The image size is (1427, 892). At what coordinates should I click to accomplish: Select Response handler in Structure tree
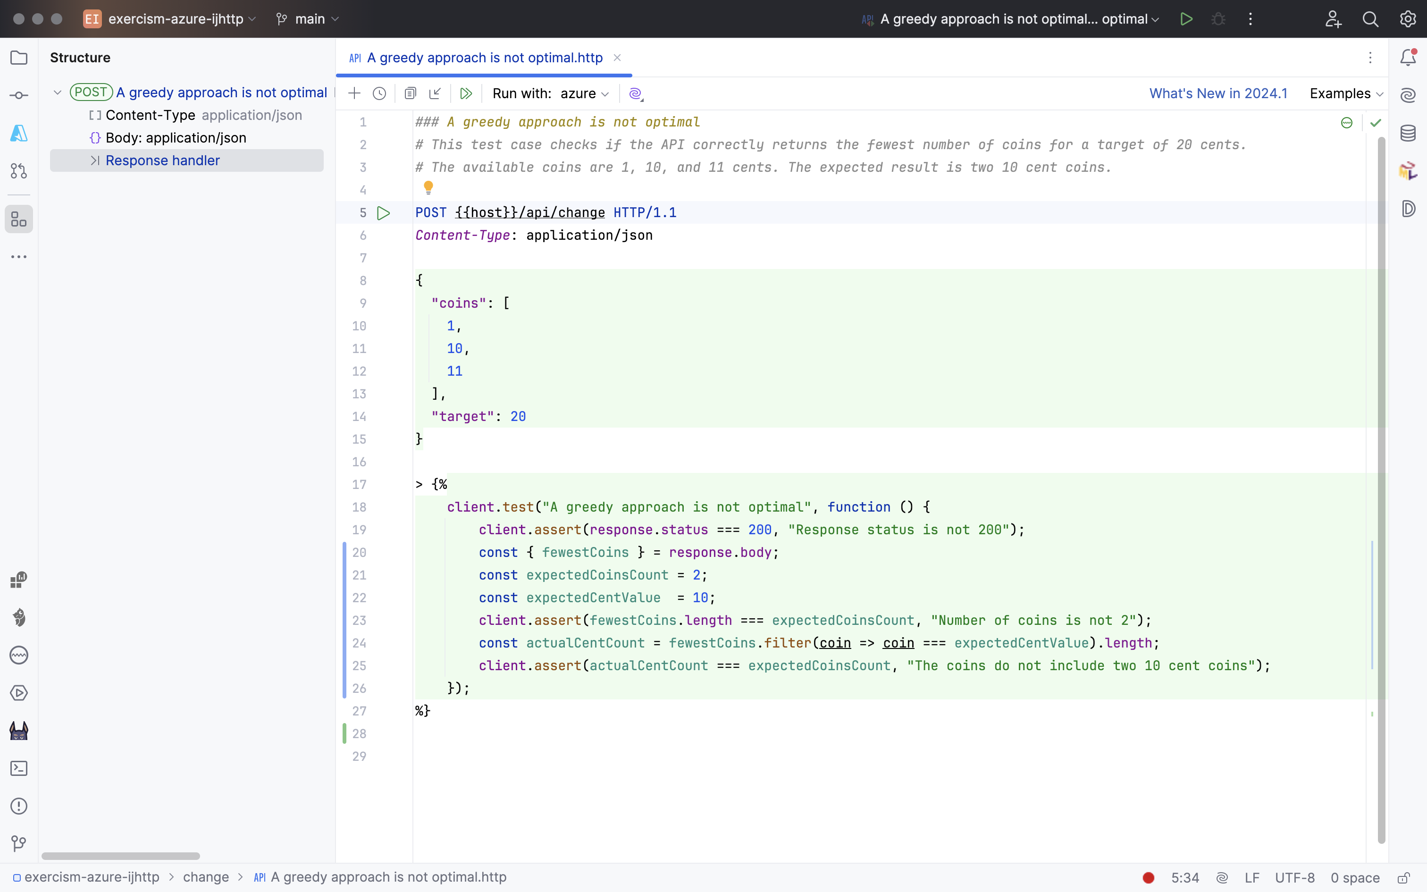pyautogui.click(x=163, y=160)
